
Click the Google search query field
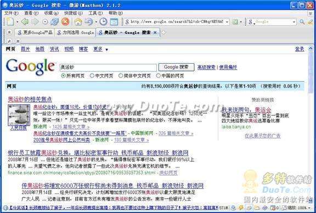(x=108, y=68)
